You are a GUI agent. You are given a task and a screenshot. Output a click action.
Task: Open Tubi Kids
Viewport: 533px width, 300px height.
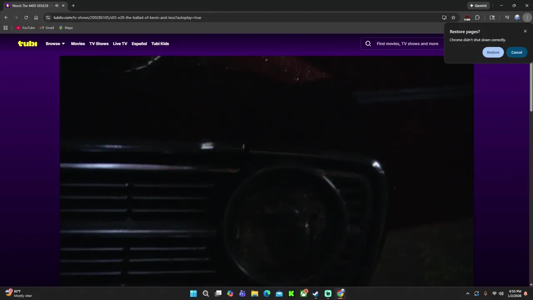coord(160,44)
